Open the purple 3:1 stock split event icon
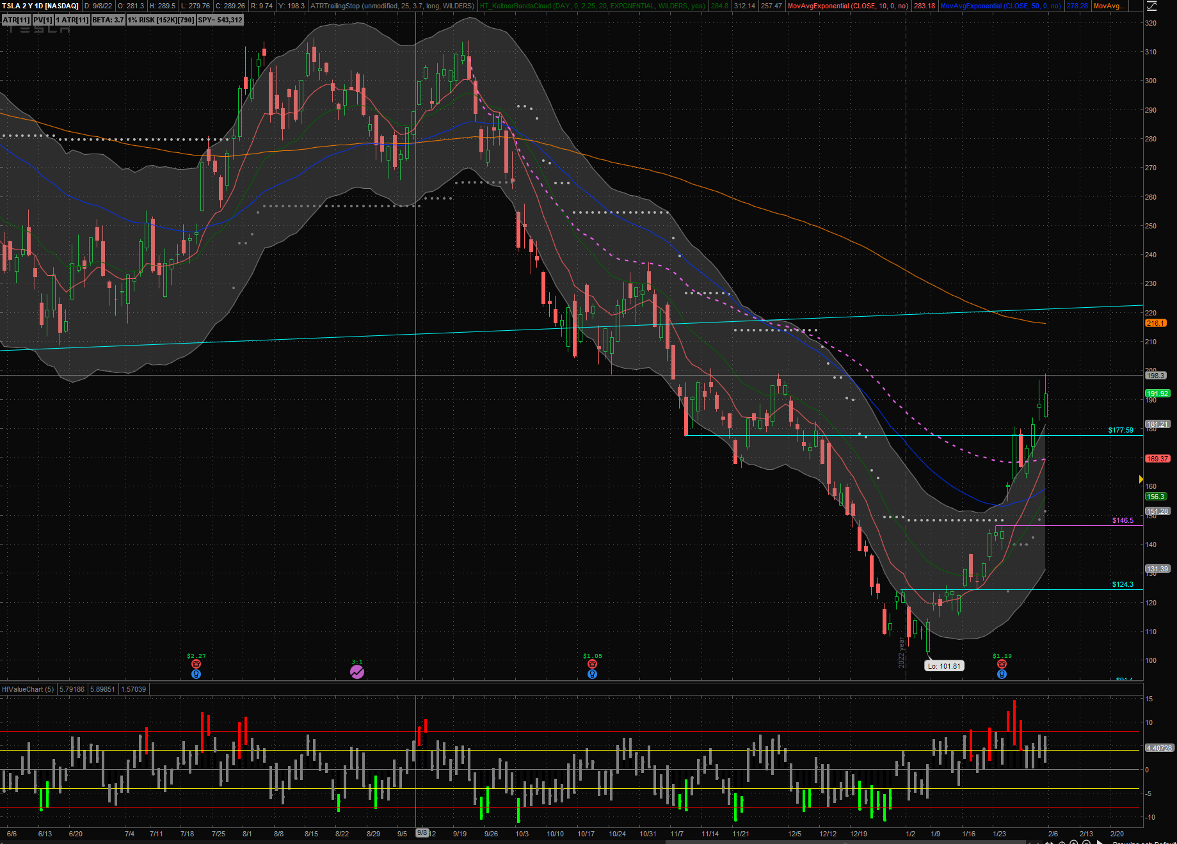Screen dimensions: 1177x844 357,672
